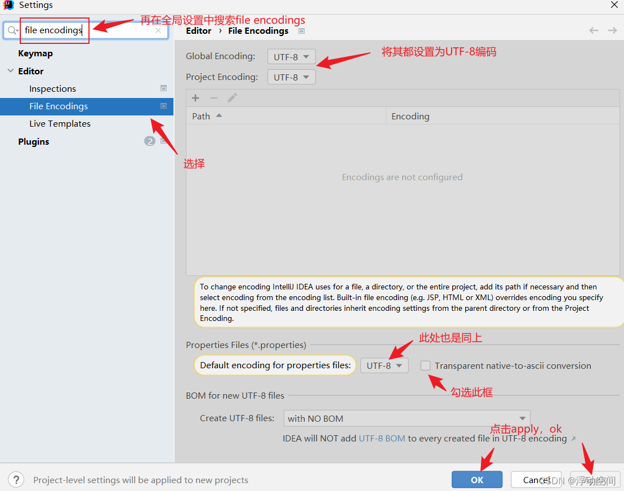The width and height of the screenshot is (624, 491).
Task: Open the Global Encoding dropdown
Action: point(291,56)
